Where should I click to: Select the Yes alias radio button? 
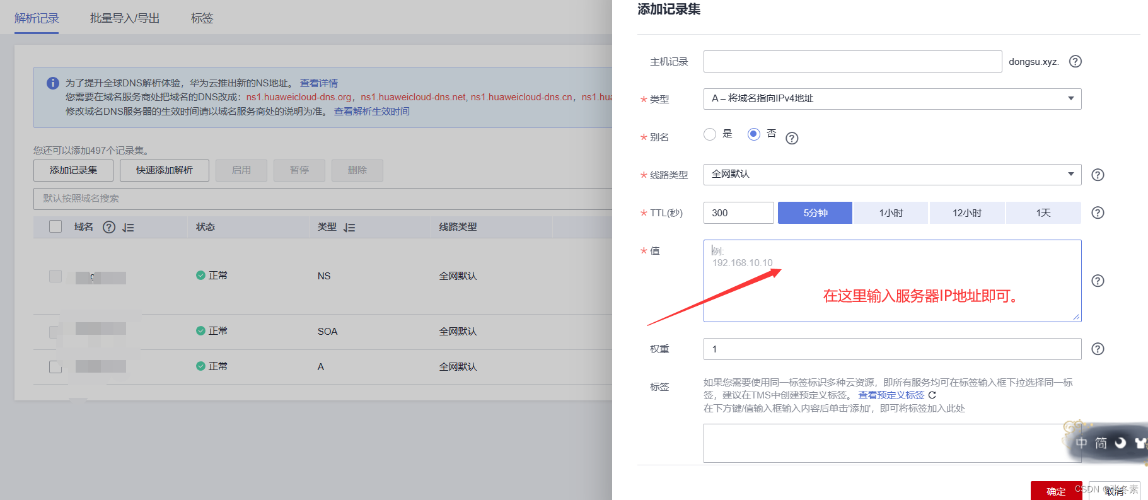pyautogui.click(x=710, y=134)
